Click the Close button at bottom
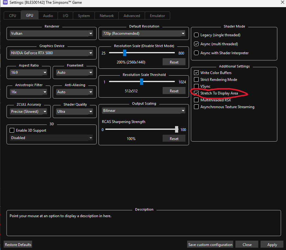286x250 pixels. 247,244
